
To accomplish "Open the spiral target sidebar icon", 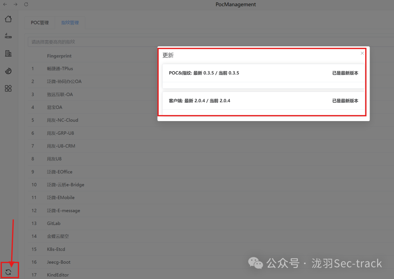I will coord(8,71).
